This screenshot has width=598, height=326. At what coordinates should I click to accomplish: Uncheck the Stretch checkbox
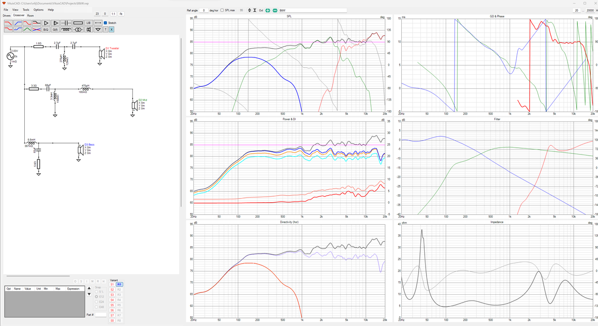pos(105,22)
